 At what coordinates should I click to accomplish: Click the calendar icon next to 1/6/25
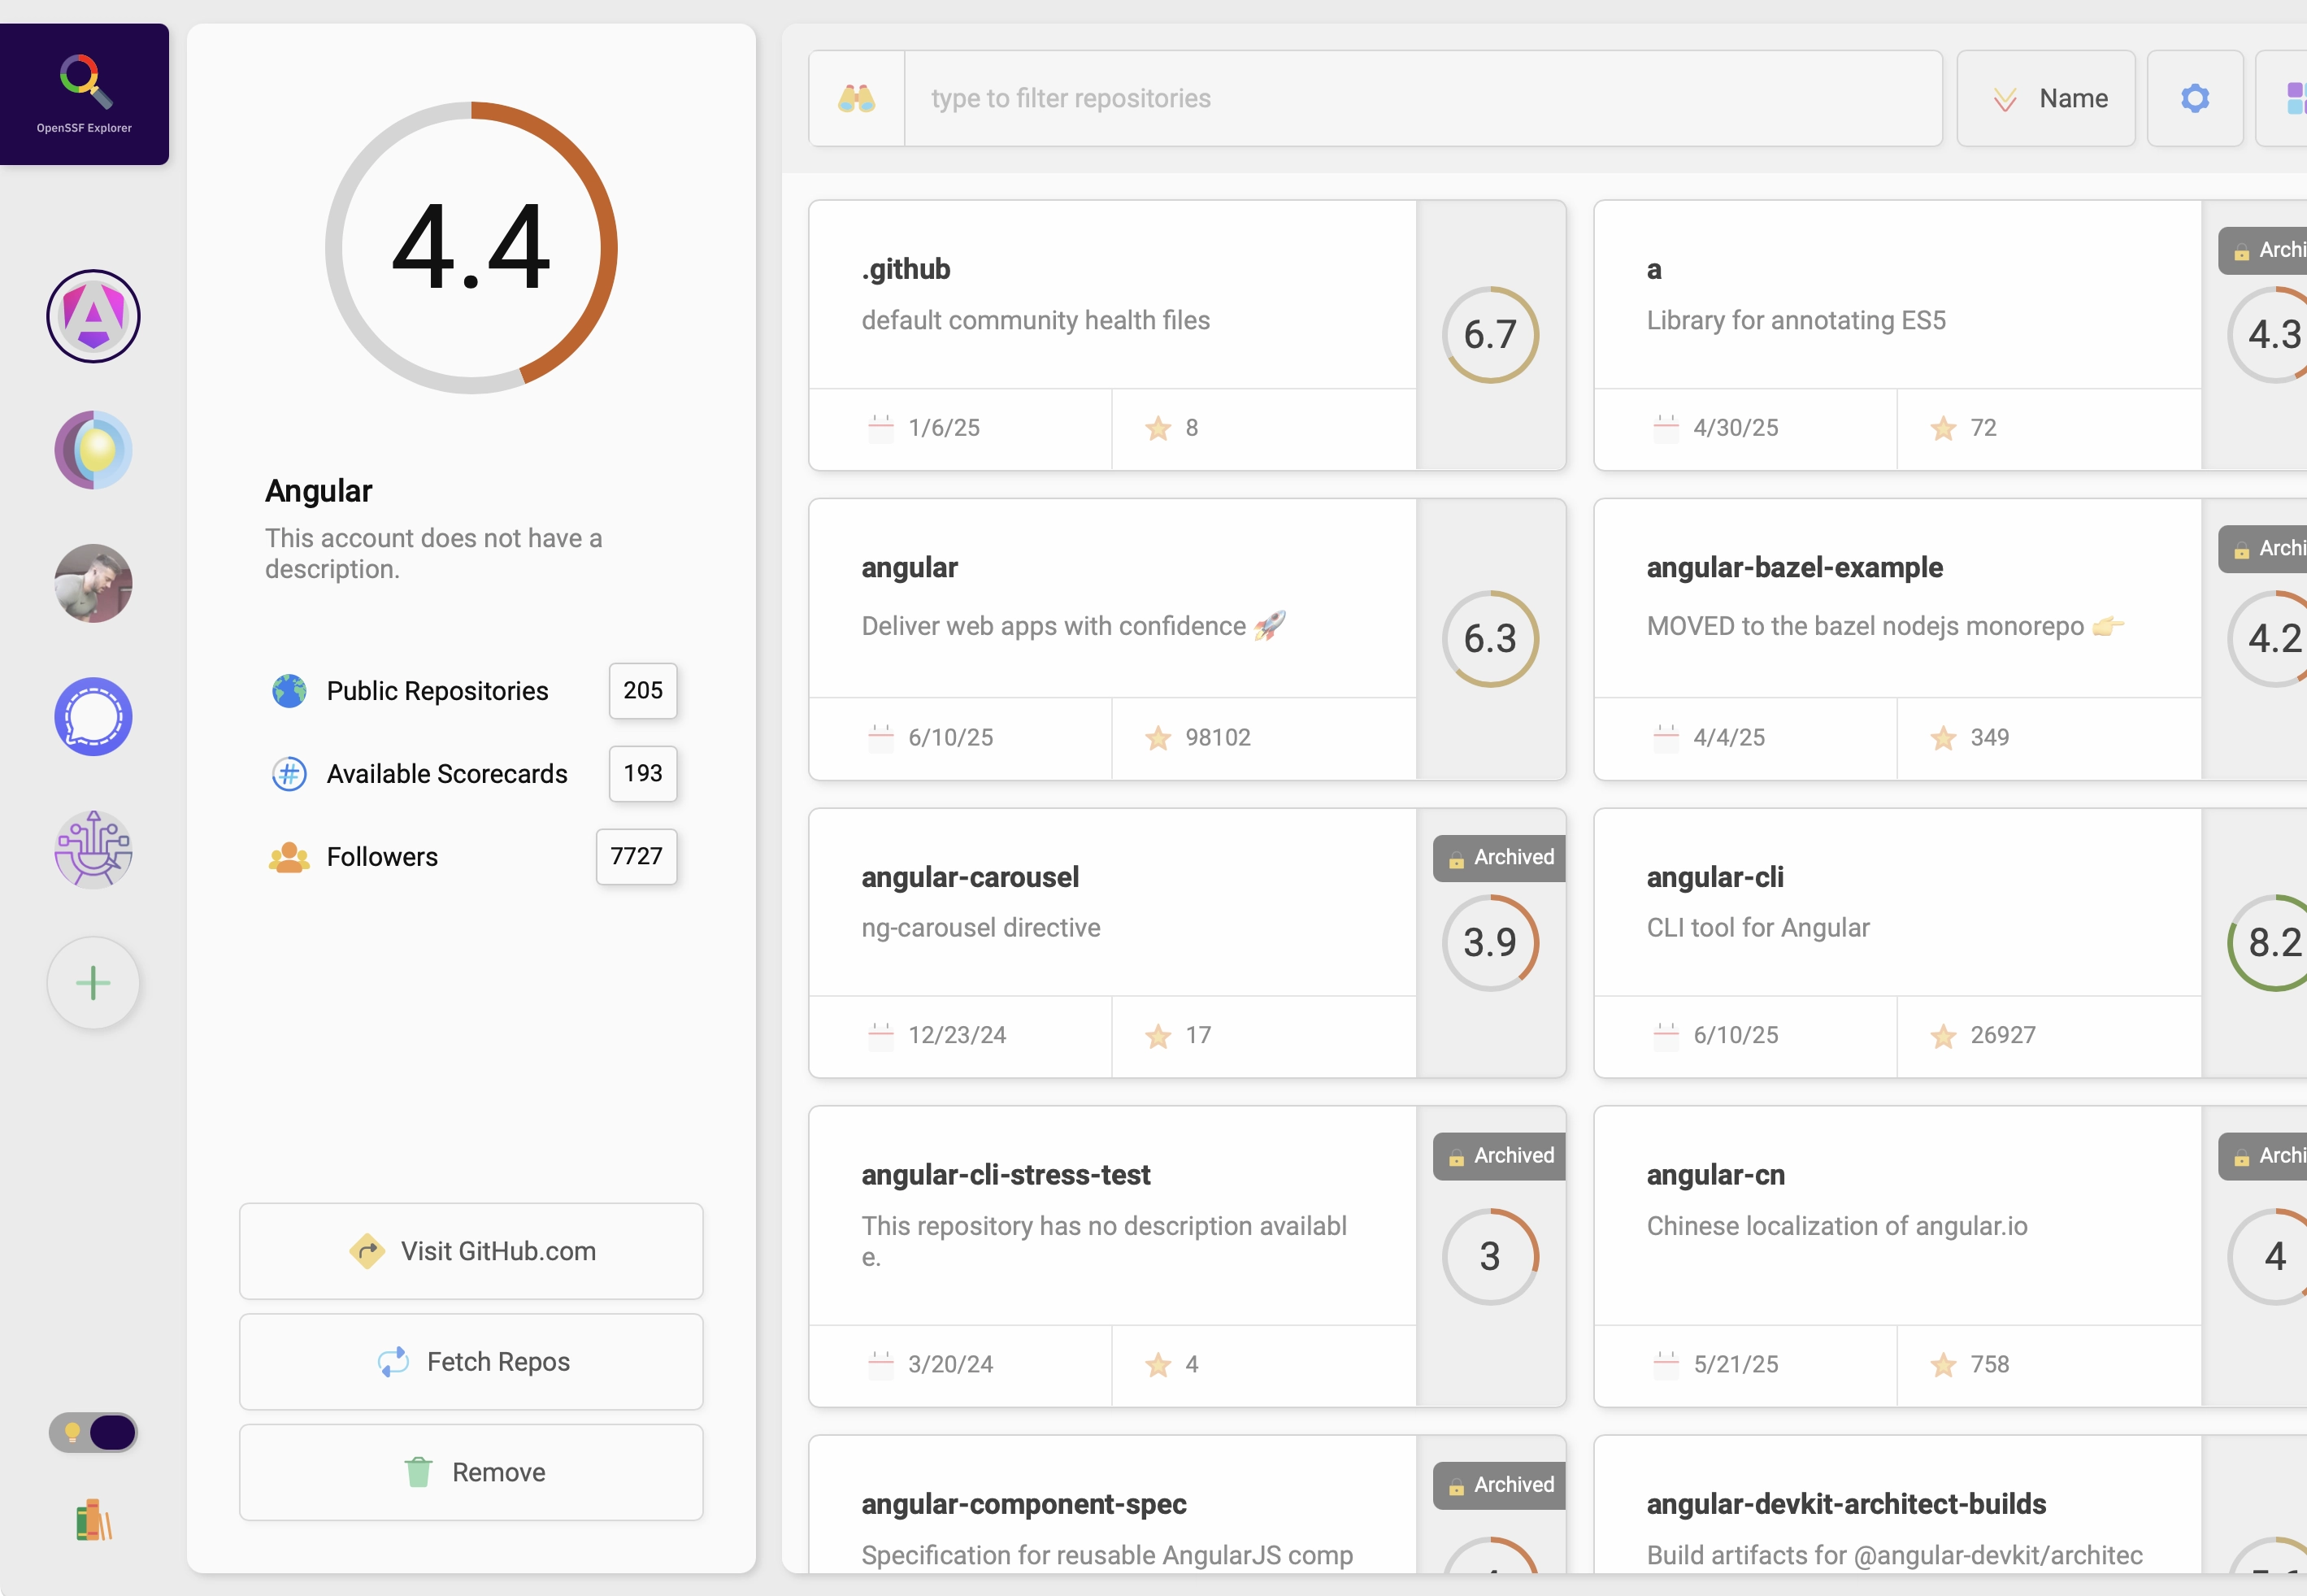(x=880, y=428)
